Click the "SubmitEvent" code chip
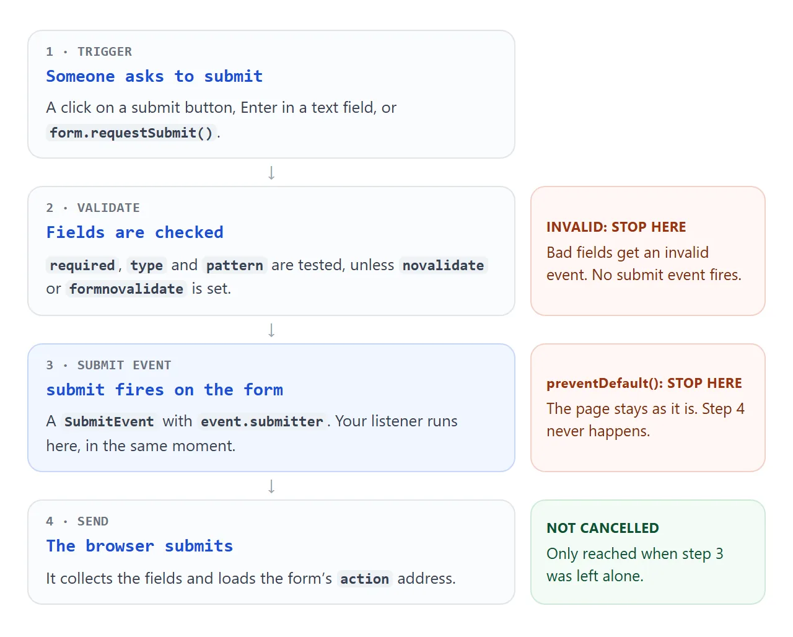This screenshot has height=637, width=793. point(109,421)
